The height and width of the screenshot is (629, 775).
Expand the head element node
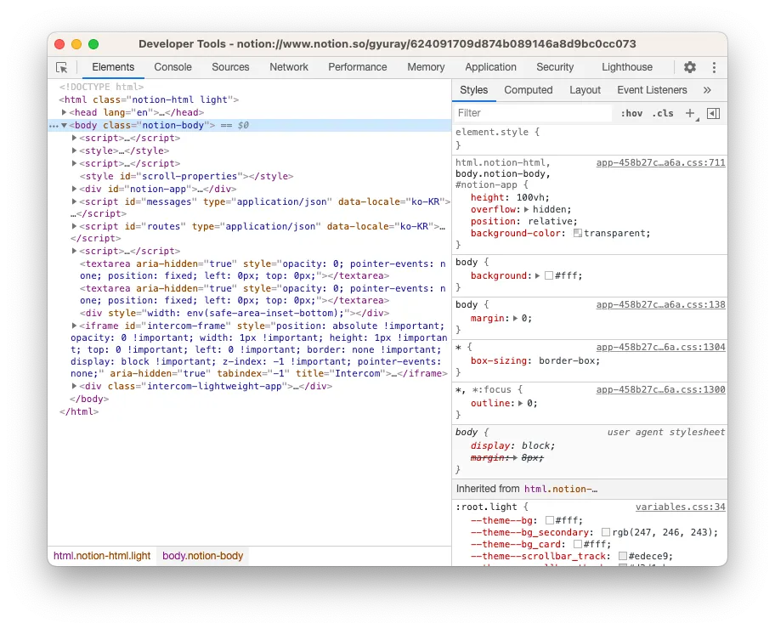tap(64, 112)
